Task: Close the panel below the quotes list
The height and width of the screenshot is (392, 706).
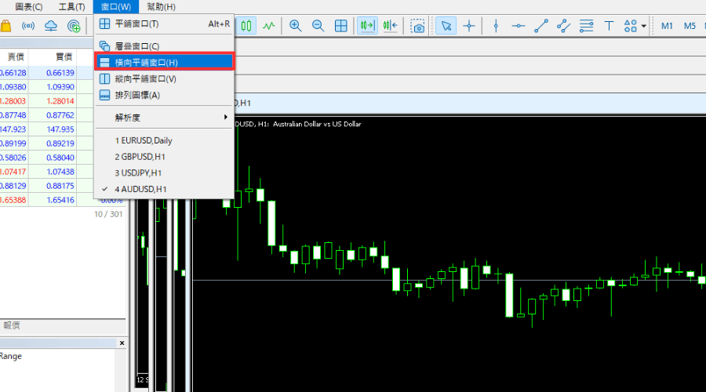Action: [x=122, y=343]
